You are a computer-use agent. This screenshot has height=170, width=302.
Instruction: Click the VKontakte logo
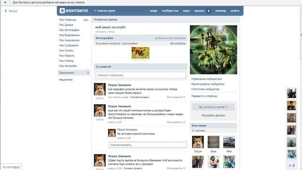(74, 10)
